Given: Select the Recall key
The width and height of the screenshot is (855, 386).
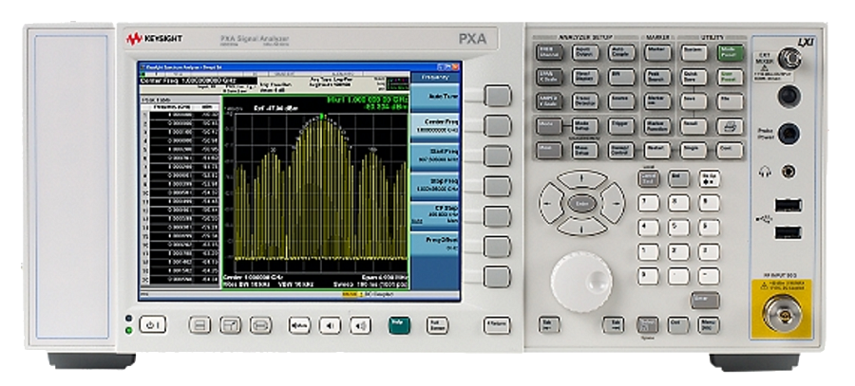Looking at the screenshot, I should 693,126.
